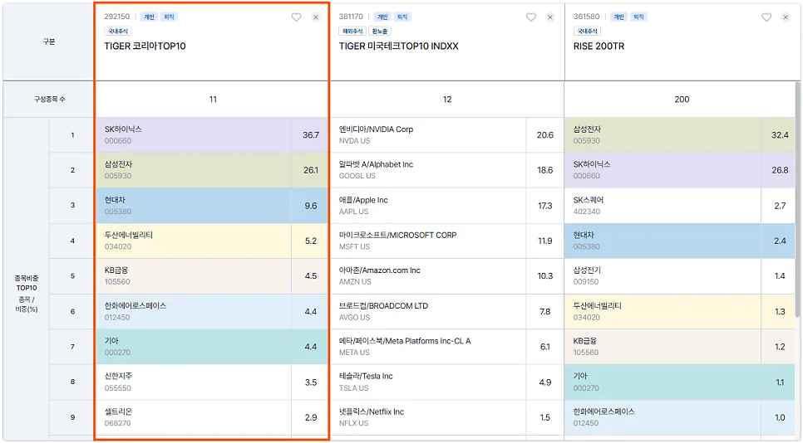
Task: Select 두산에너빌리티 row in TIGER 코리아TOP10
Action: coord(211,241)
